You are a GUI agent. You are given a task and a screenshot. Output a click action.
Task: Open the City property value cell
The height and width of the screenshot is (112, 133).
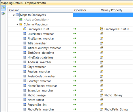tap(116, 67)
